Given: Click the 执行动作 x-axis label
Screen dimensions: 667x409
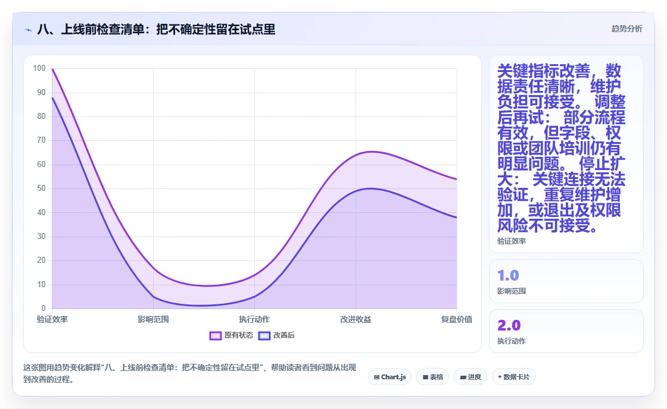Looking at the screenshot, I should tap(254, 319).
